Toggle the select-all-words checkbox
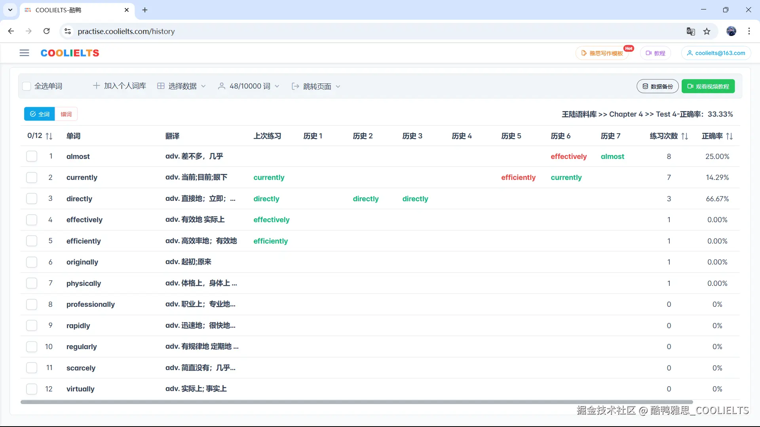 (27, 86)
